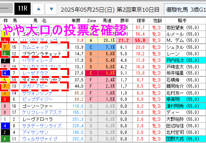This screenshot has width=206, height=143.
Task: Sort by Zone column header
Action: (91, 21)
